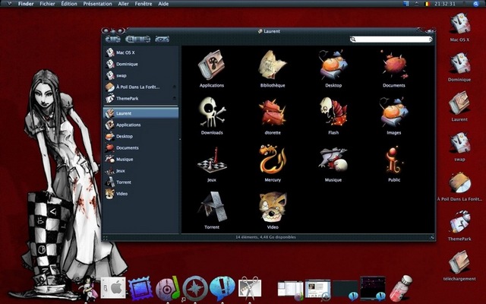
Task: Select the dtorette folder icon
Action: pos(273,112)
